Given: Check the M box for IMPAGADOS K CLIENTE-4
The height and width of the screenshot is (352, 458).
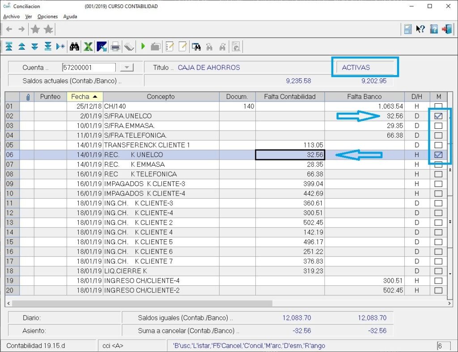Looking at the screenshot, I should click(438, 193).
